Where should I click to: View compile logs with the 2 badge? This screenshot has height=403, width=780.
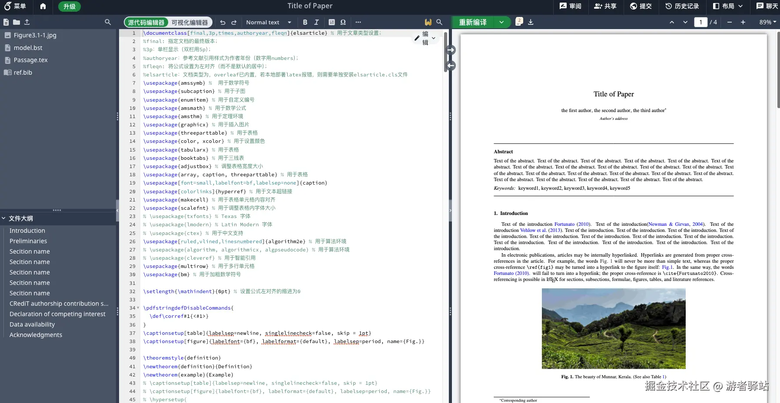pos(519,22)
